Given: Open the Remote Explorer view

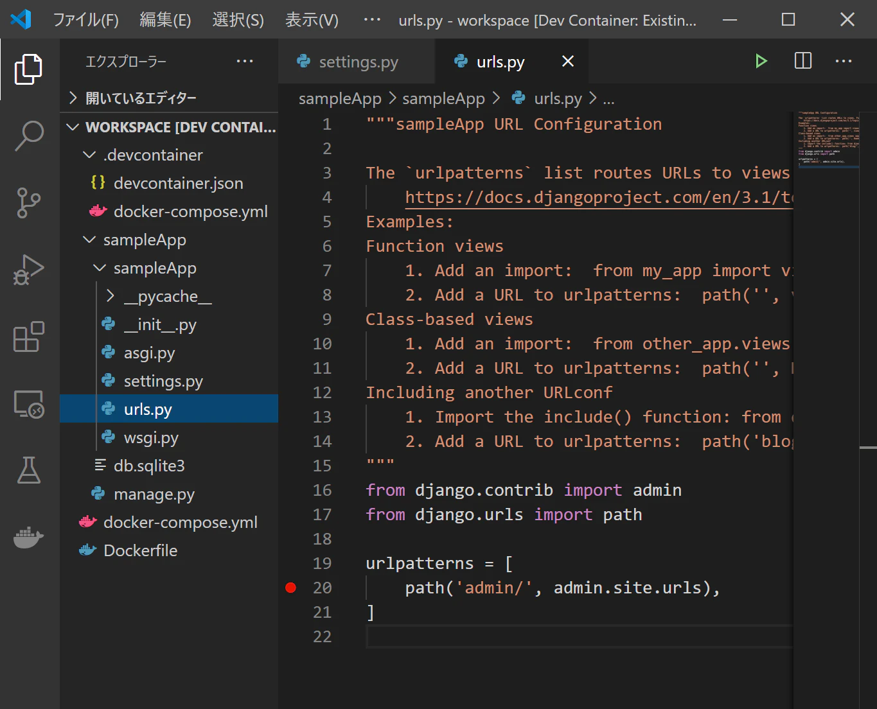Looking at the screenshot, I should coord(29,404).
